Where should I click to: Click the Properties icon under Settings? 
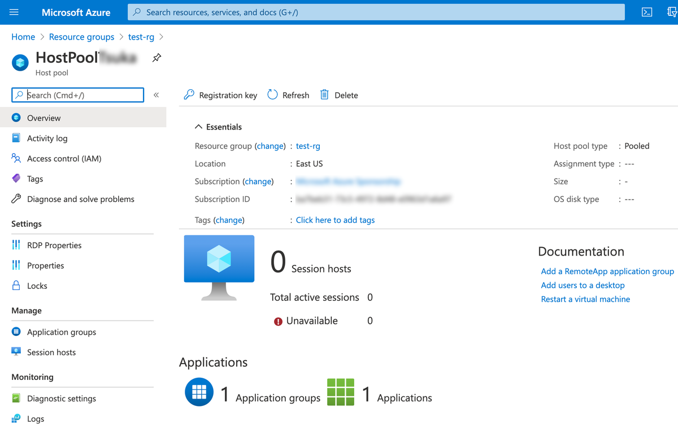[x=16, y=265]
